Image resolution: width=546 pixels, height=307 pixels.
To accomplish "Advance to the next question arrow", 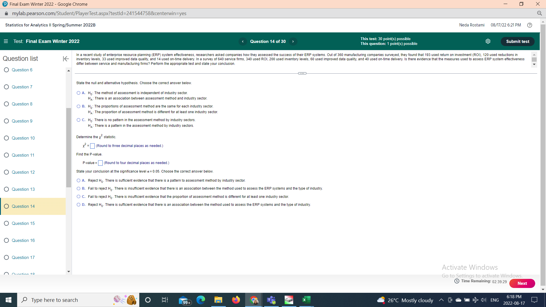I will pos(293,42).
